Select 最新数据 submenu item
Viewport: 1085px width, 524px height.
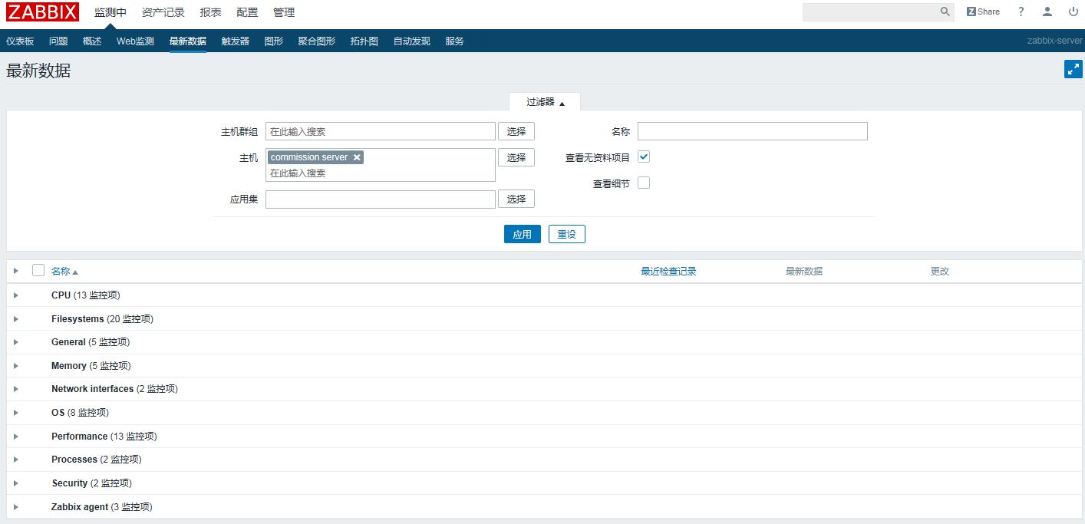pyautogui.click(x=188, y=41)
